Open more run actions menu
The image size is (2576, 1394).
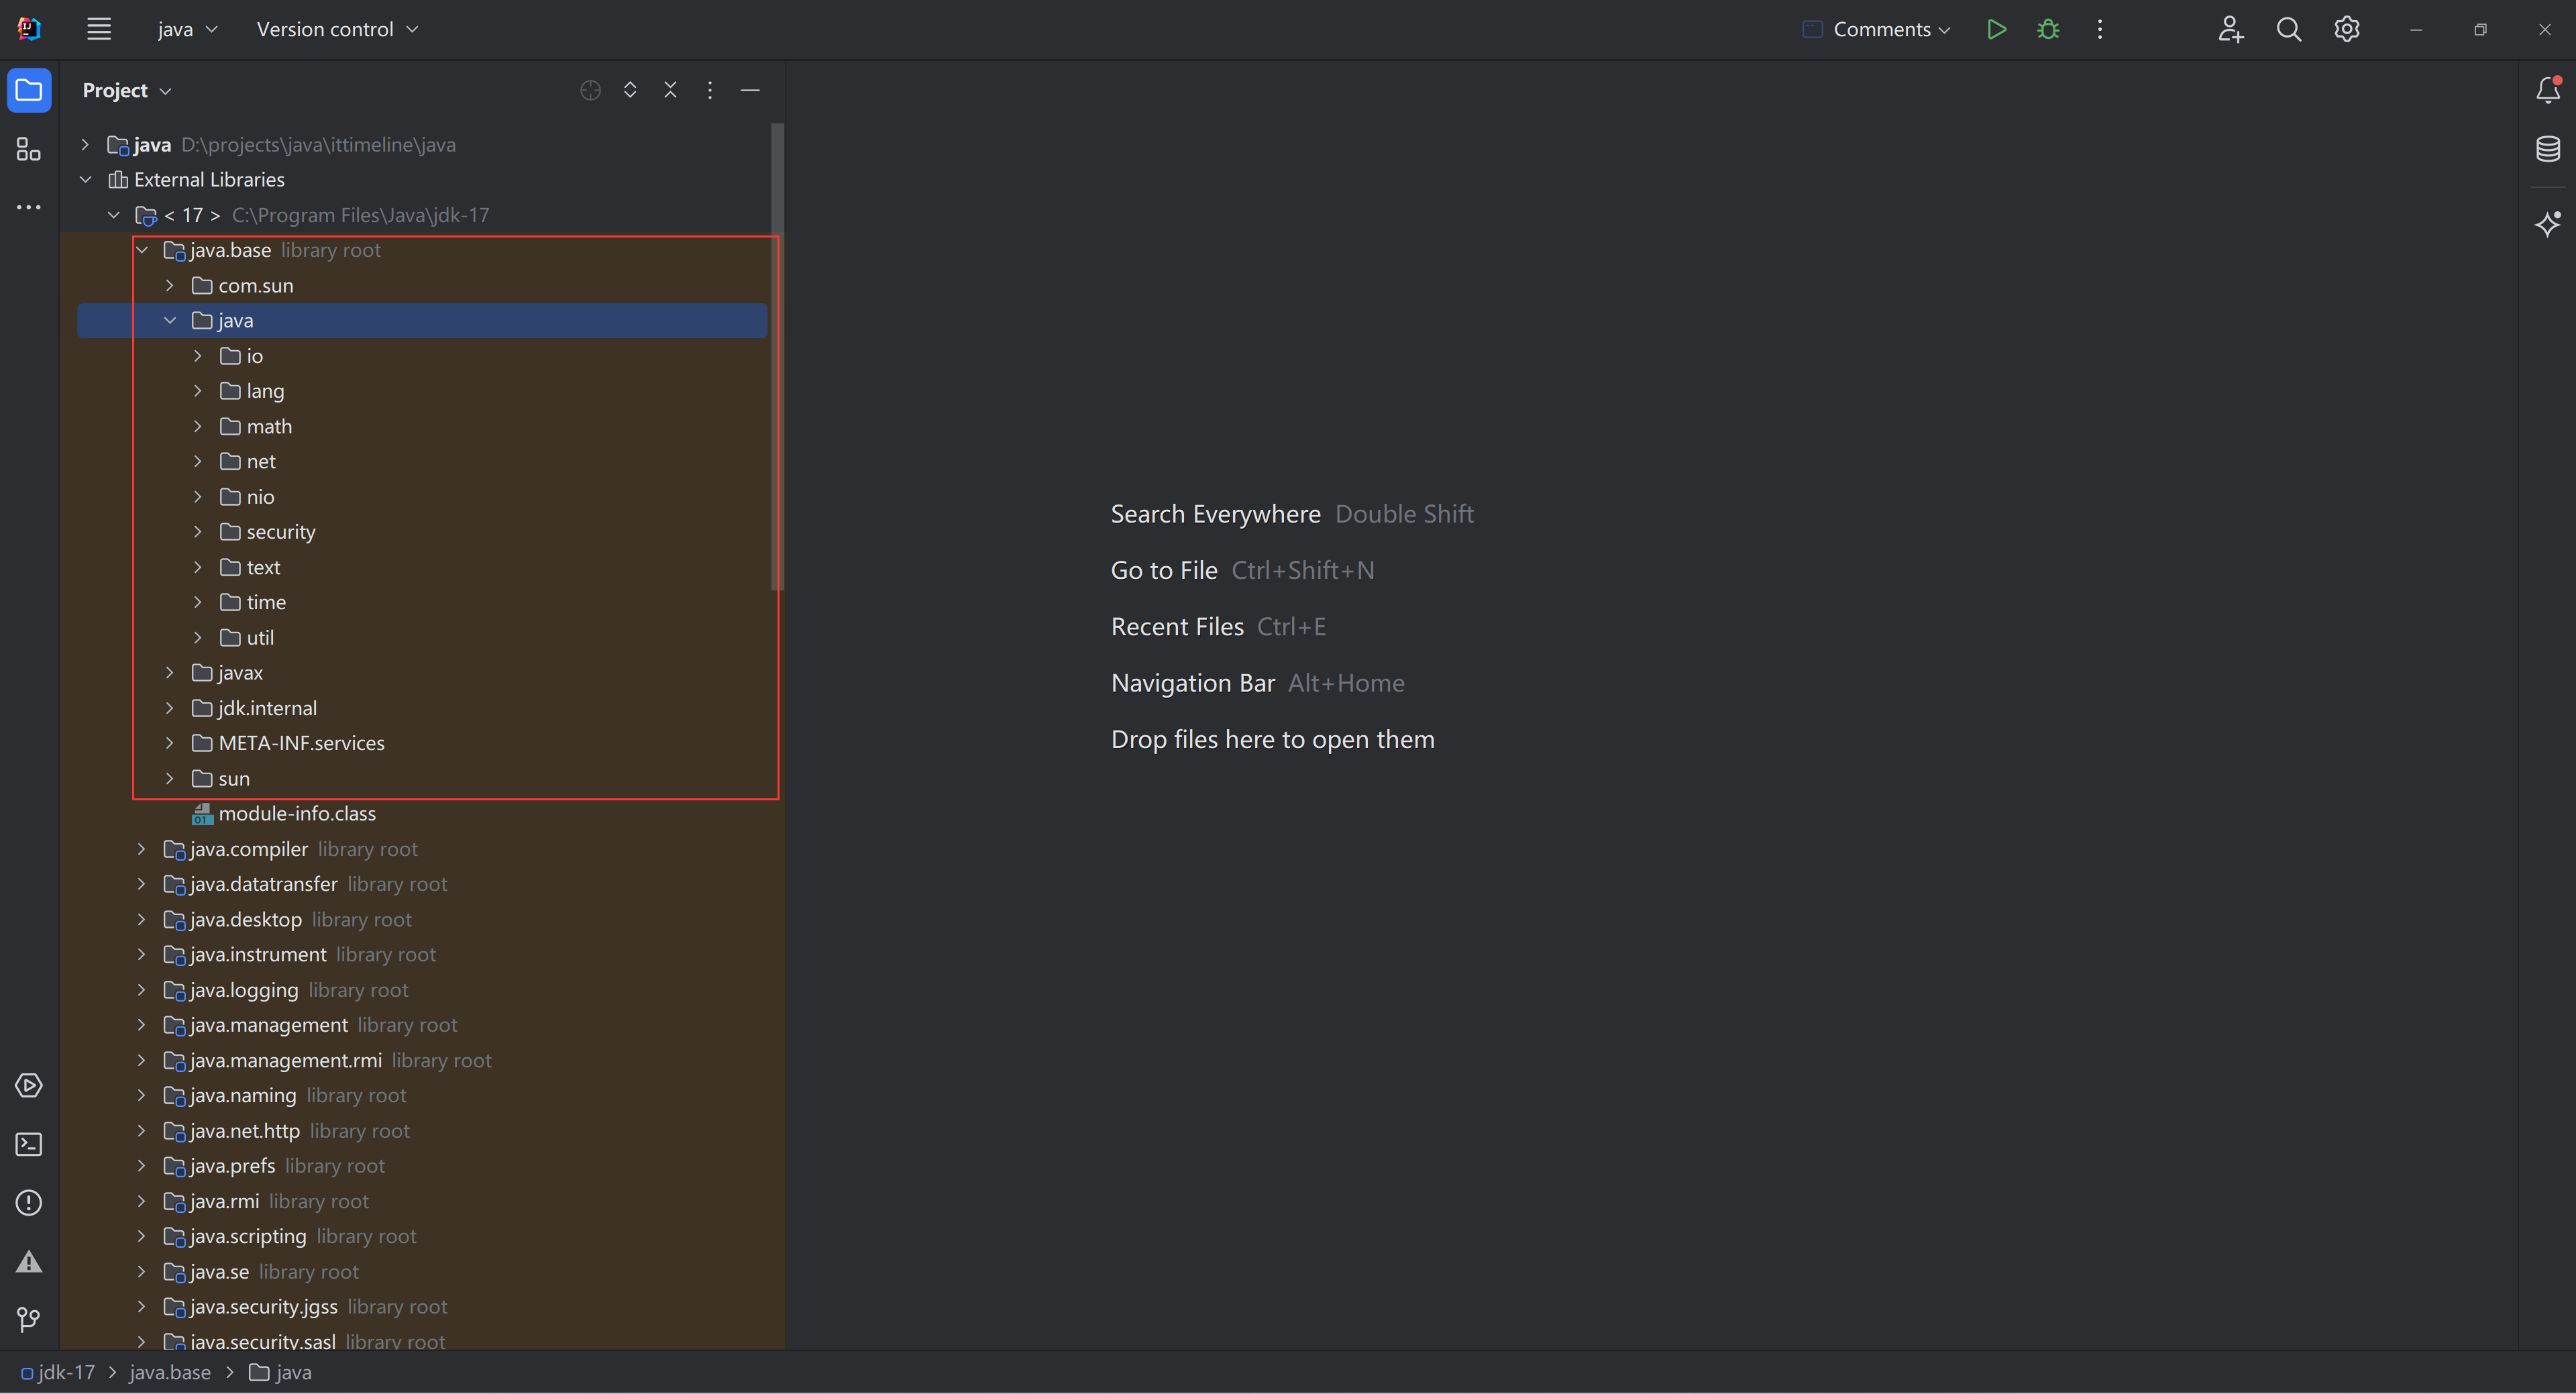[2099, 29]
